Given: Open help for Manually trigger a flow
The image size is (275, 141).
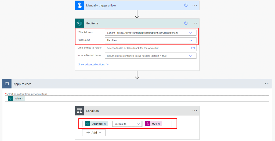Looking at the screenshot, I should 186,5.
